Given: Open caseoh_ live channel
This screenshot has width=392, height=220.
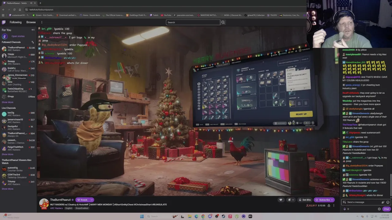Looking at the screenshot, I should [x=18, y=141].
